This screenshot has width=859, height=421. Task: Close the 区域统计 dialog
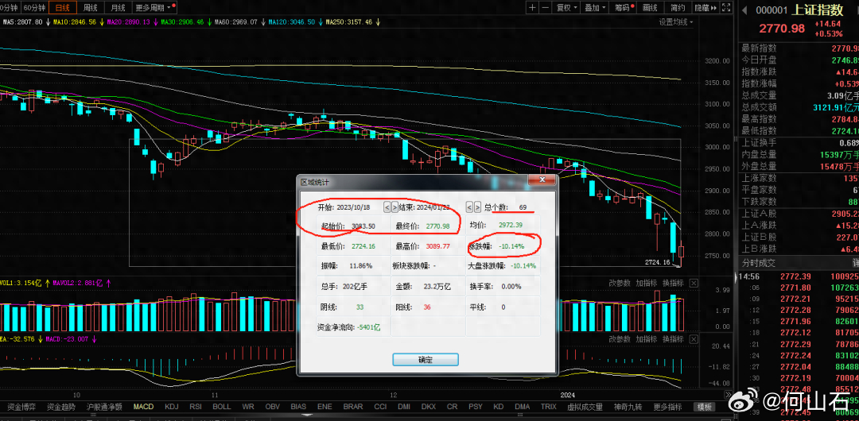542,180
